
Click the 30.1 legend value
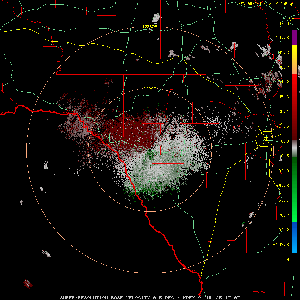click(284, 112)
